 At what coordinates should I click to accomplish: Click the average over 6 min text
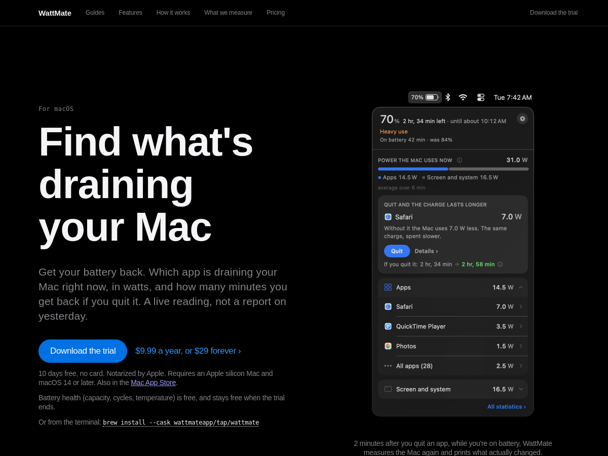[402, 187]
